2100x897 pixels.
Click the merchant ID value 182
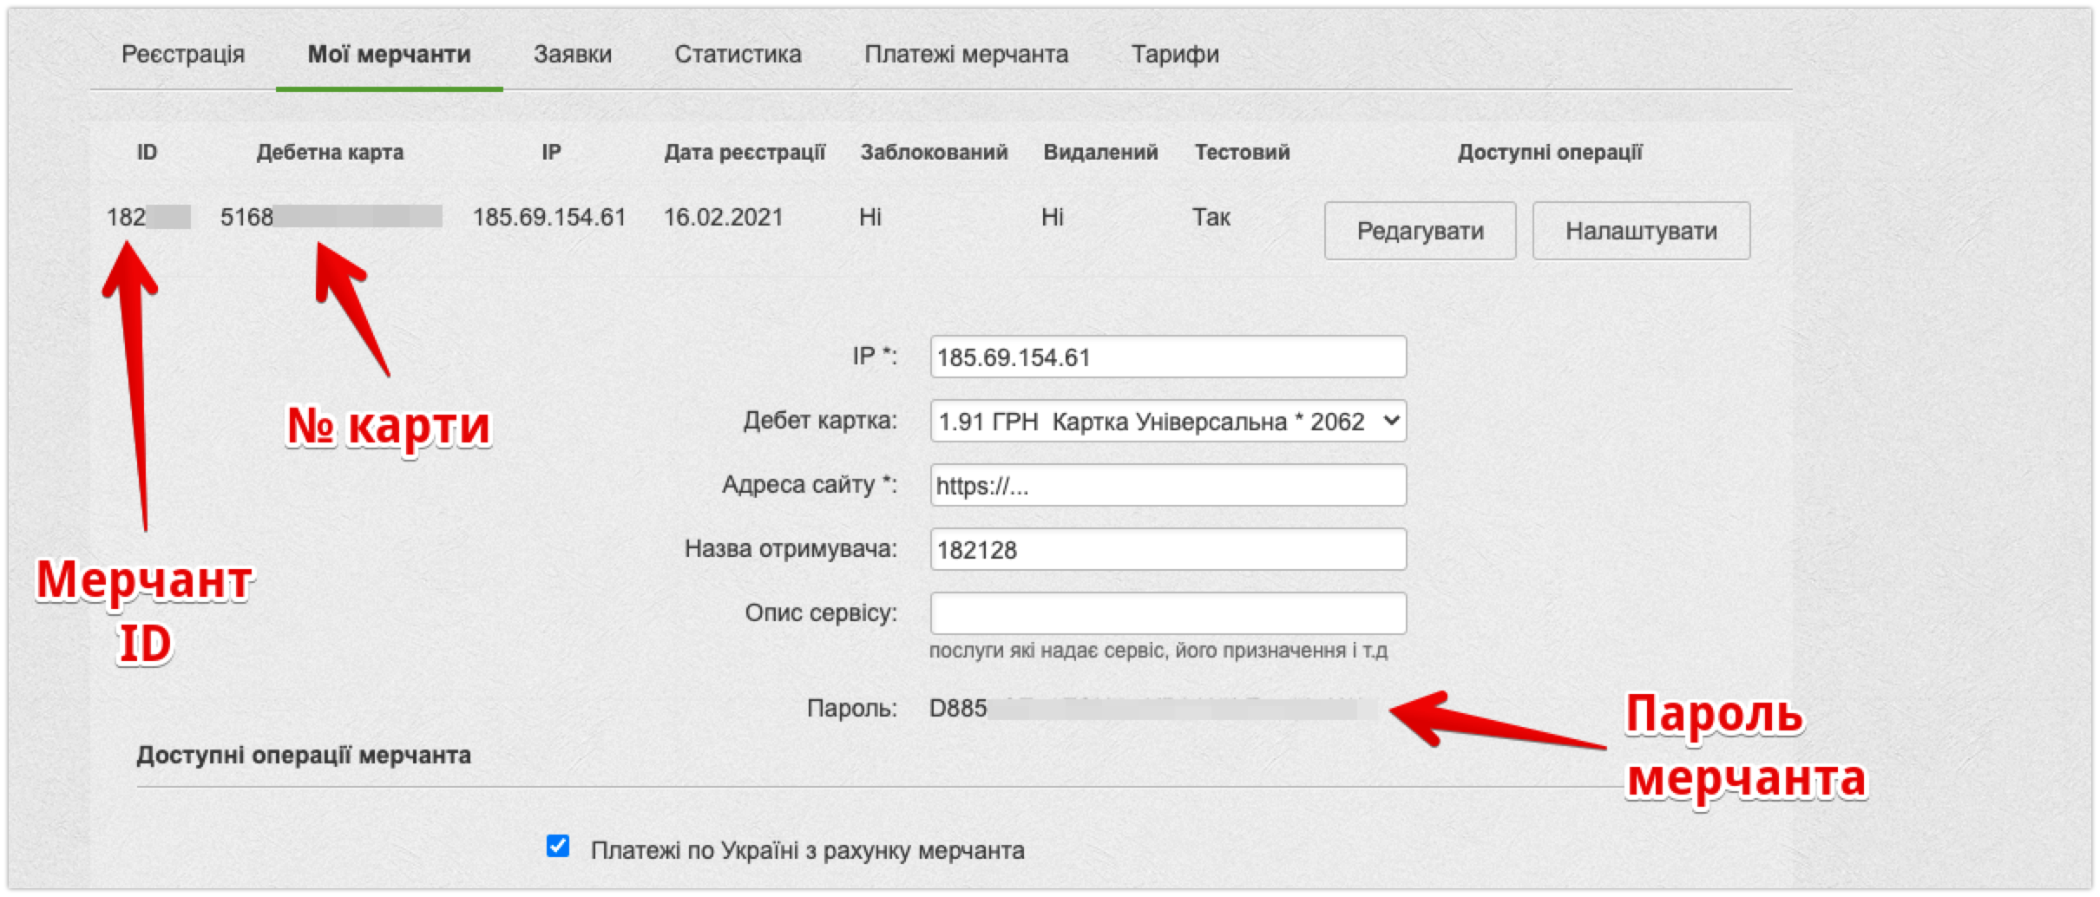pos(127,217)
